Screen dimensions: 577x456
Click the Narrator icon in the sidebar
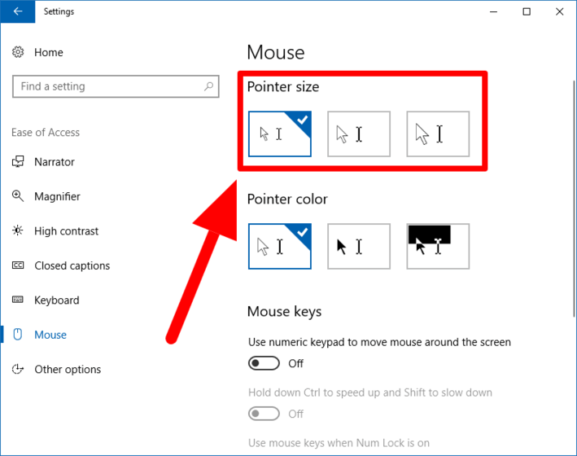pyautogui.click(x=19, y=162)
